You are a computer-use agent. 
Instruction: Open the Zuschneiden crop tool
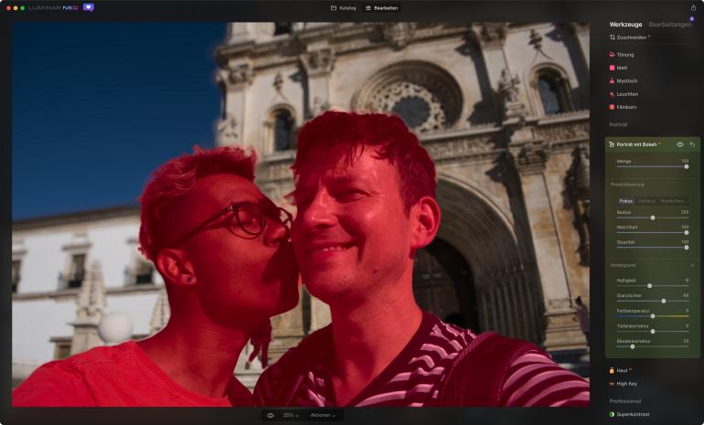(629, 37)
